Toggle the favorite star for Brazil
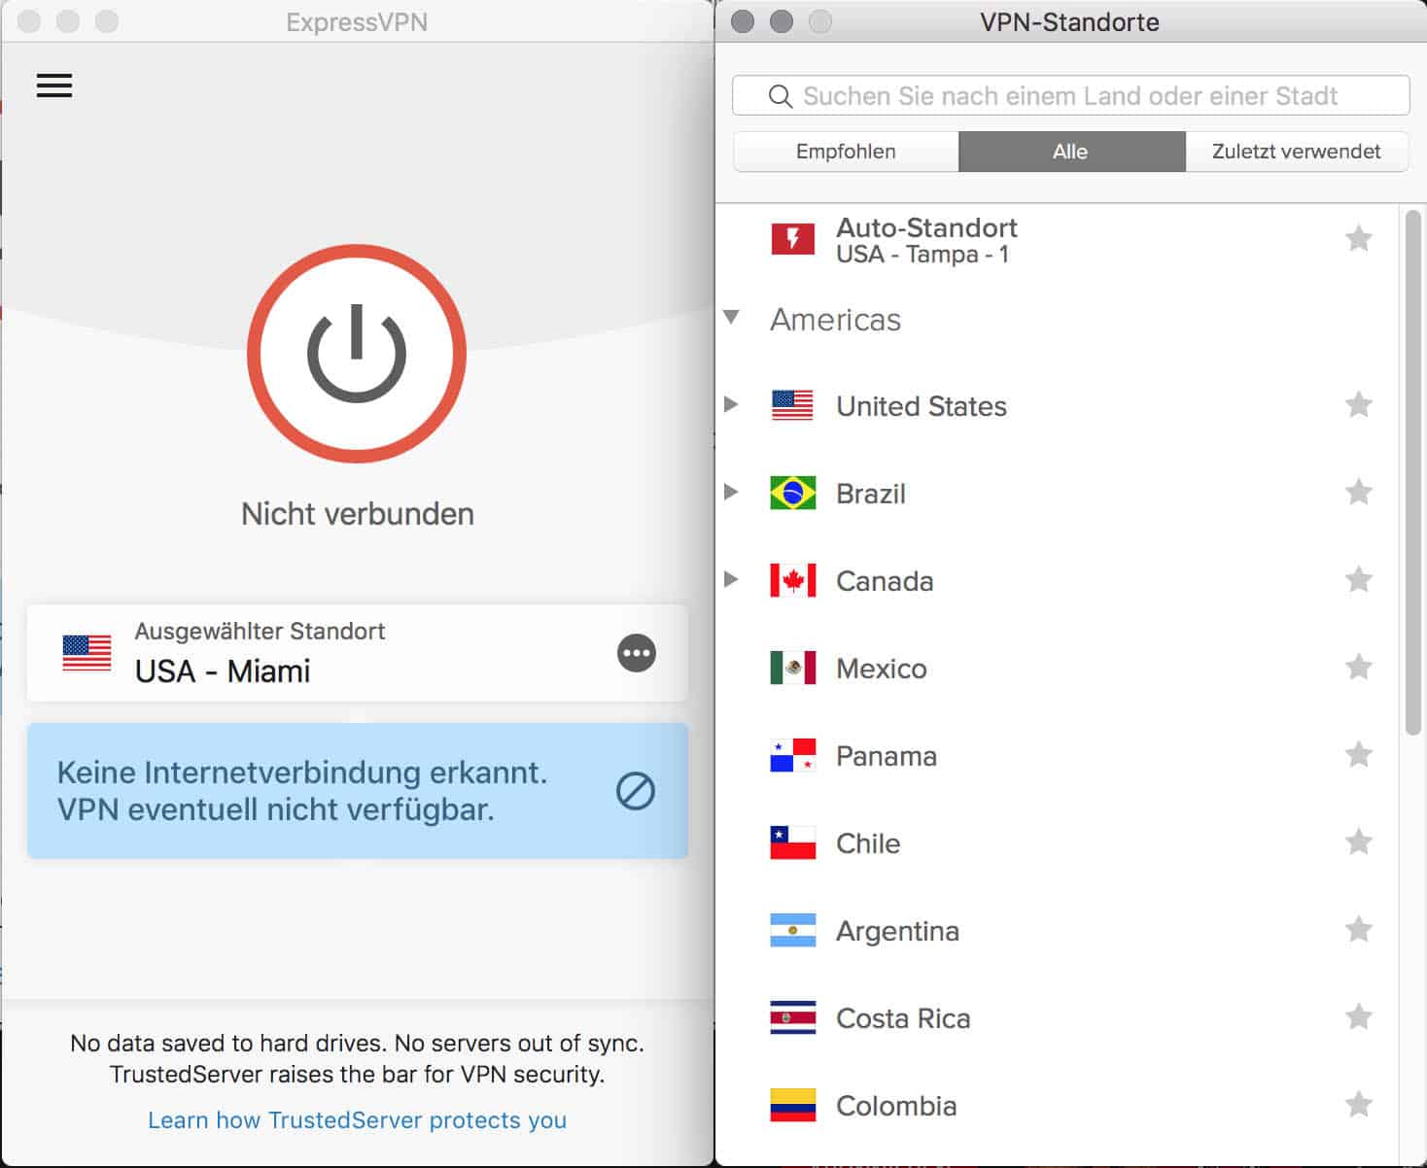The width and height of the screenshot is (1427, 1168). point(1358,492)
